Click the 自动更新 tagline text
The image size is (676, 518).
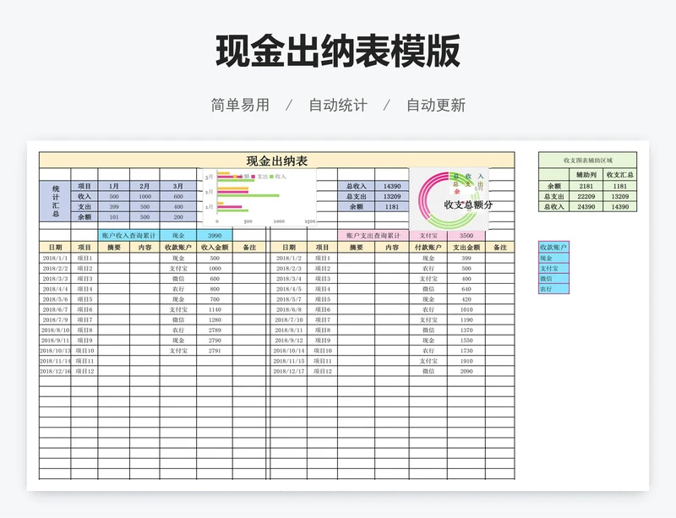[436, 105]
